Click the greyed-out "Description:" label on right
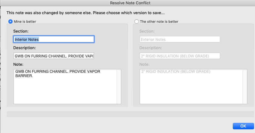 150,48
